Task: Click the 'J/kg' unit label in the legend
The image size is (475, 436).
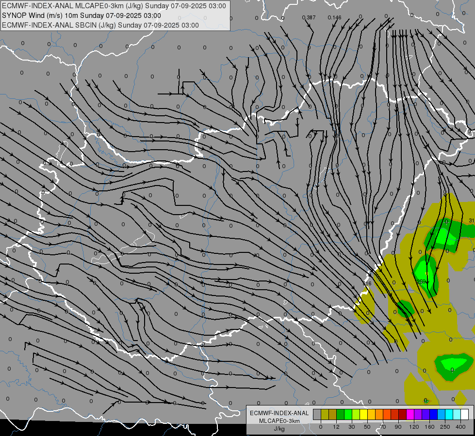Action: pyautogui.click(x=279, y=429)
